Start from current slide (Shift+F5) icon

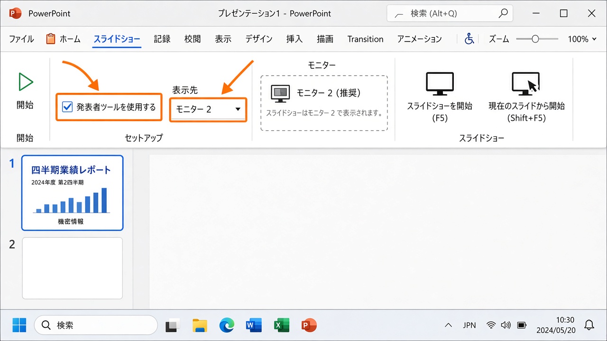click(526, 84)
